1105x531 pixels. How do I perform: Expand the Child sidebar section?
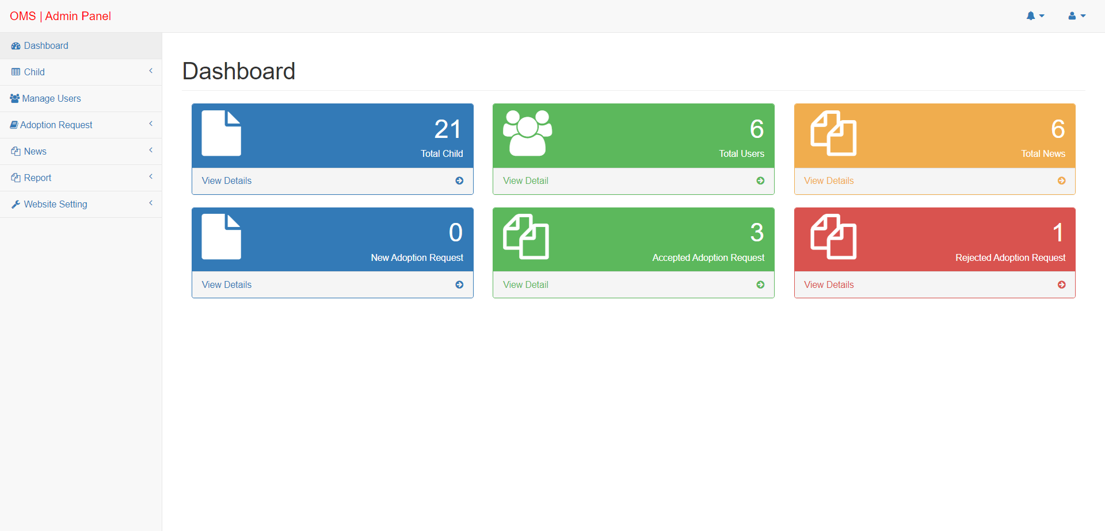[x=151, y=71]
